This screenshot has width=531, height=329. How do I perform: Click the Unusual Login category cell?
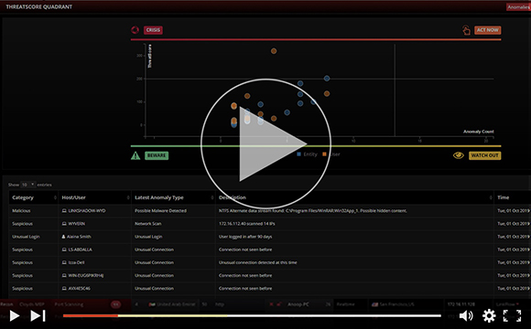26,237
